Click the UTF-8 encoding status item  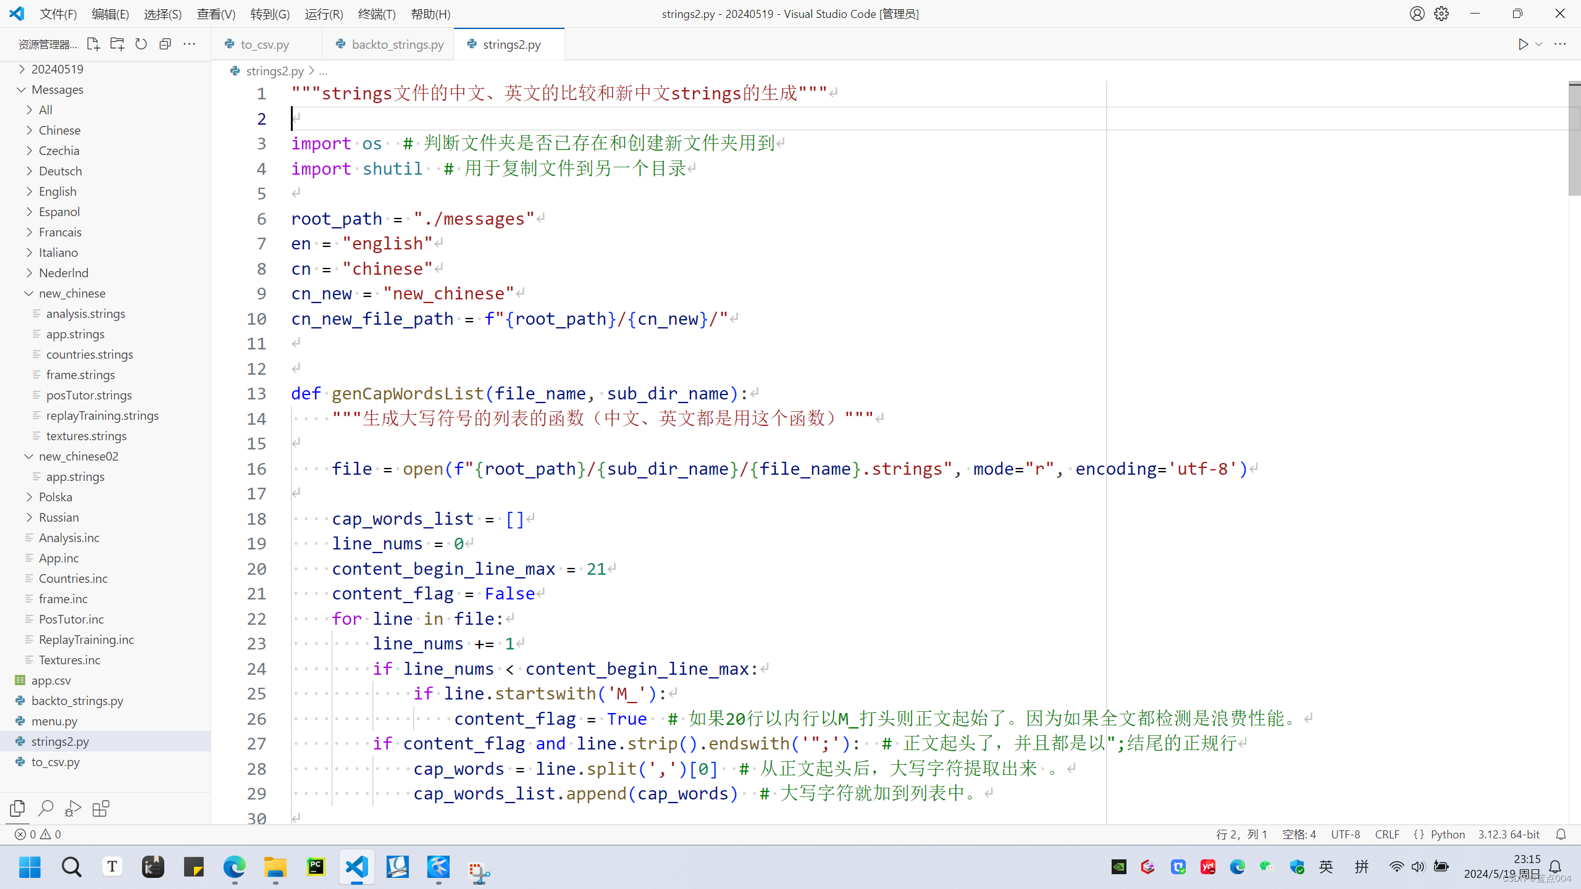tap(1345, 834)
